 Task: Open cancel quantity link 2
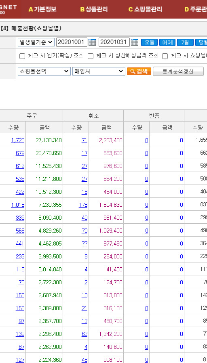[x=86, y=282]
